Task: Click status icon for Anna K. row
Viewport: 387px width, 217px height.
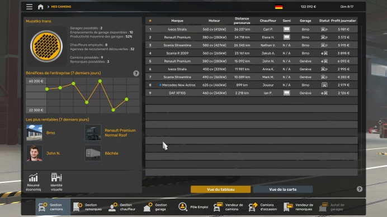Action: (324, 69)
